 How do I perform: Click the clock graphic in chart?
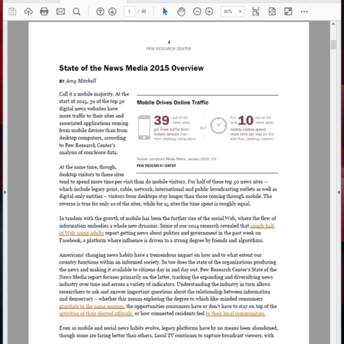(219, 125)
